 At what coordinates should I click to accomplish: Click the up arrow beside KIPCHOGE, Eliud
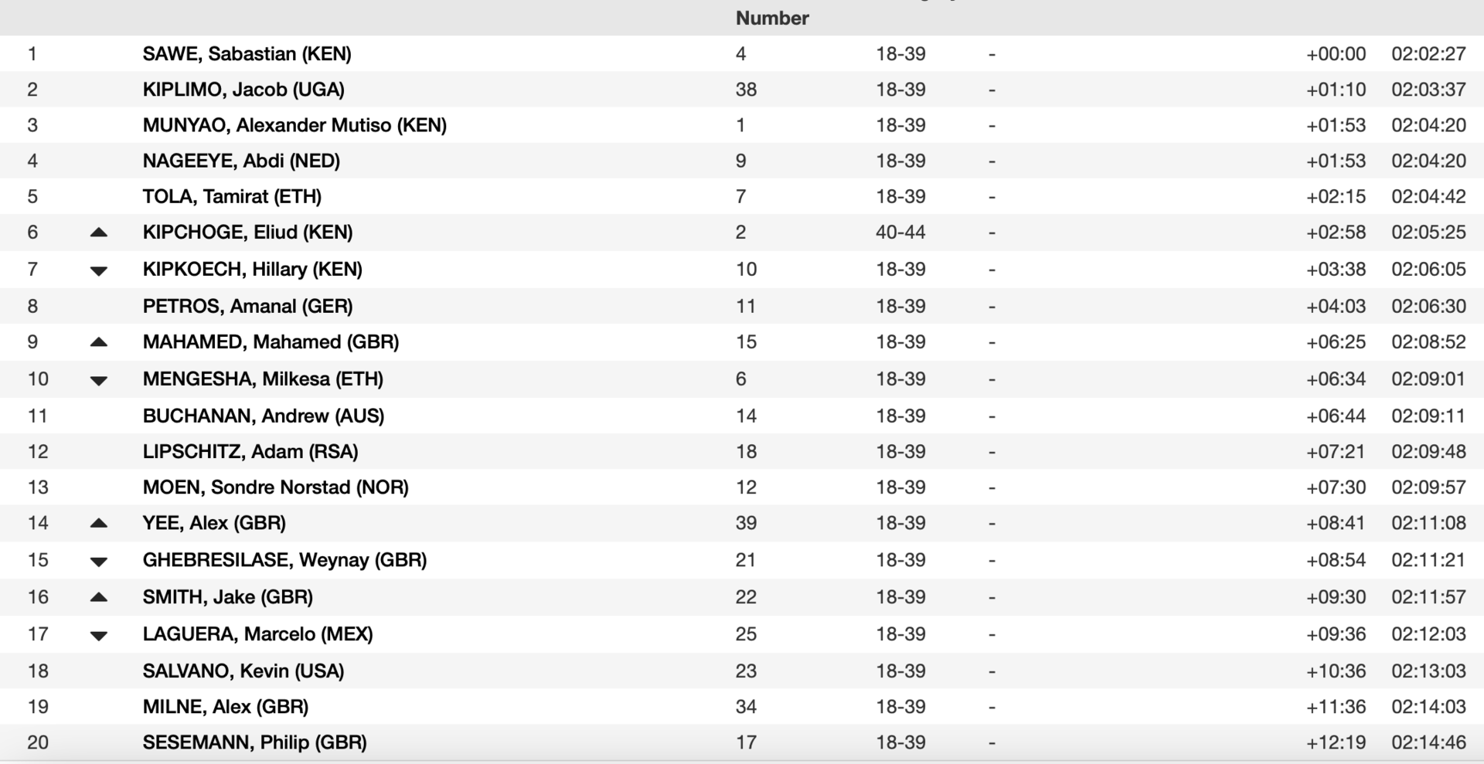(98, 233)
